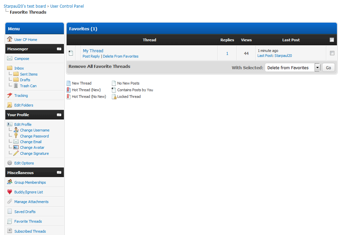The width and height of the screenshot is (344, 235).
Task: Open Subscribed Threads menu item
Action: 30,231
